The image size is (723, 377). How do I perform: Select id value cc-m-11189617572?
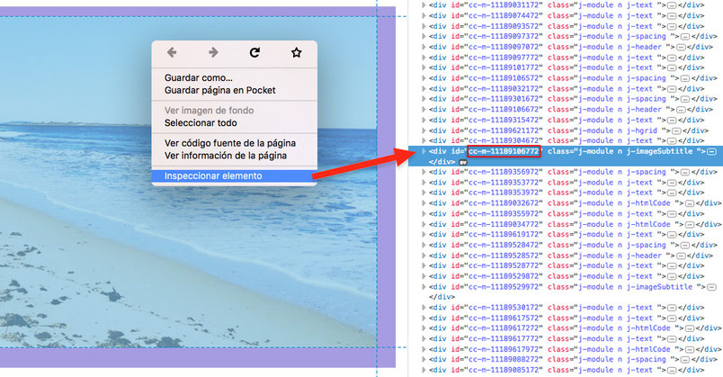504,318
